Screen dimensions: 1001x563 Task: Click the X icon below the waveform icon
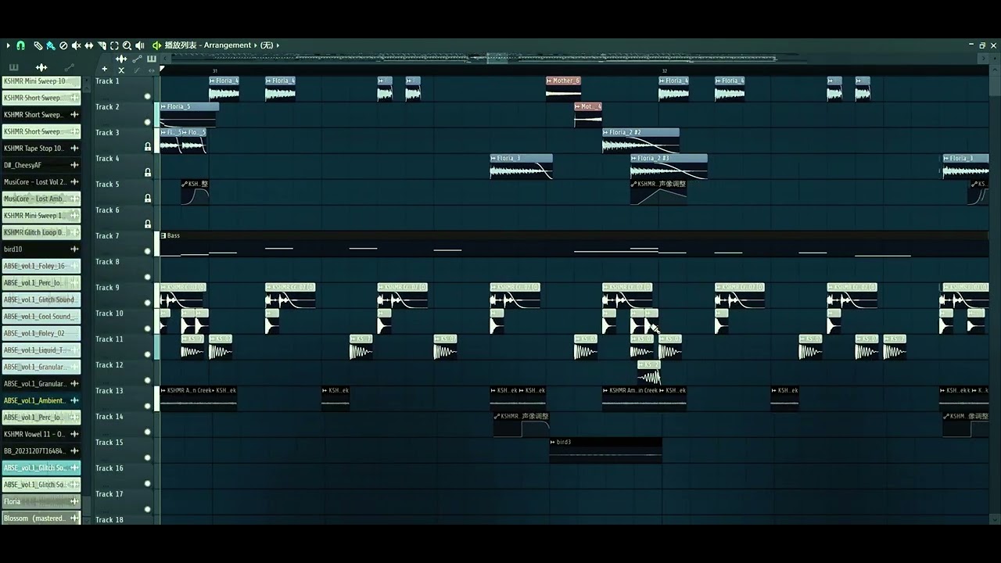tap(122, 70)
